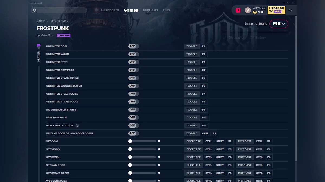This screenshot has width=325, height=182.
Task: Click the red notification badge
Action: [238, 10]
